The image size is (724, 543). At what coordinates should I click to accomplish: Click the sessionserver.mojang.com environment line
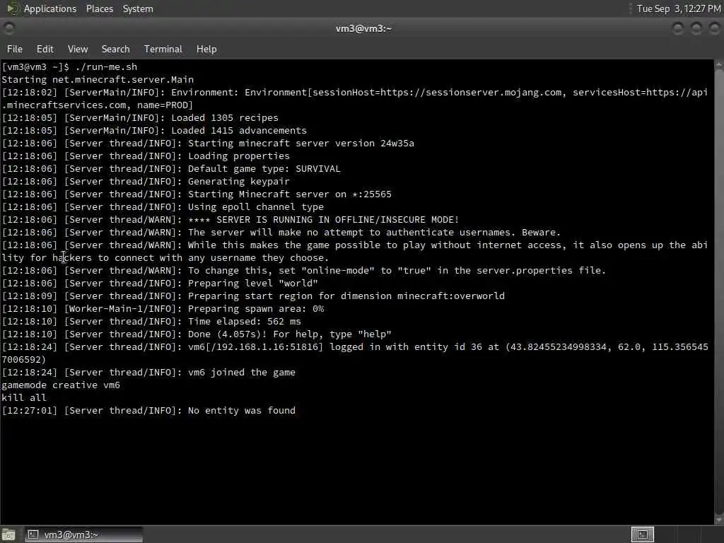355,99
